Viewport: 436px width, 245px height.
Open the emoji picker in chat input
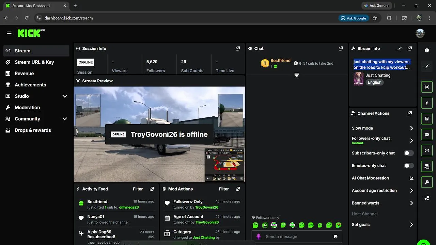336,236
